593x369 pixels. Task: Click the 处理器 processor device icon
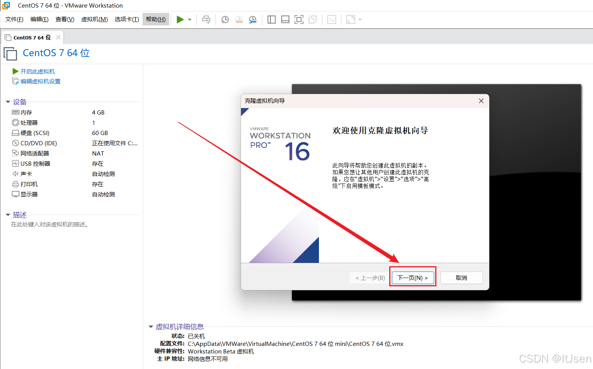(x=16, y=122)
